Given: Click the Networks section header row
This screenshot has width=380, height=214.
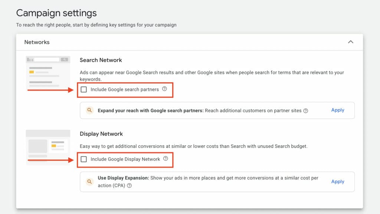Looking at the screenshot, I should point(186,42).
